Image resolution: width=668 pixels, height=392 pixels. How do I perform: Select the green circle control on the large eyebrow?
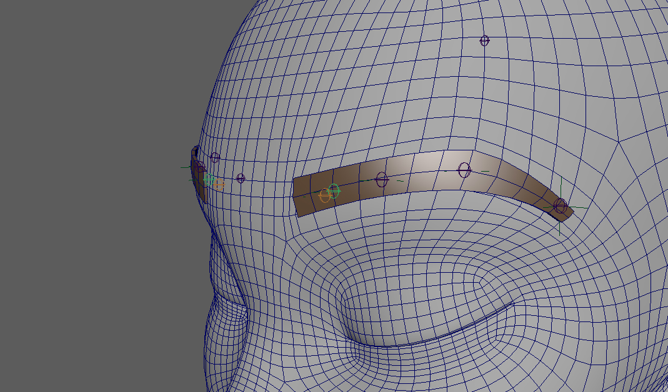[334, 190]
